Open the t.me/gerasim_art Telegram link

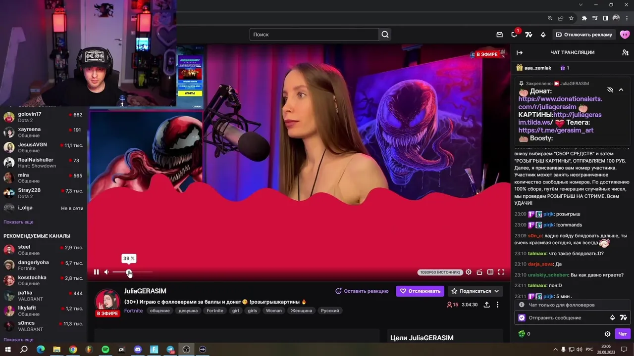point(556,131)
